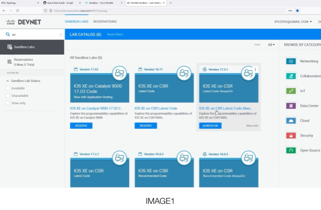The image size is (321, 210).
Task: Open the Recommended Code AlwaysOn card
Action: pos(229,172)
